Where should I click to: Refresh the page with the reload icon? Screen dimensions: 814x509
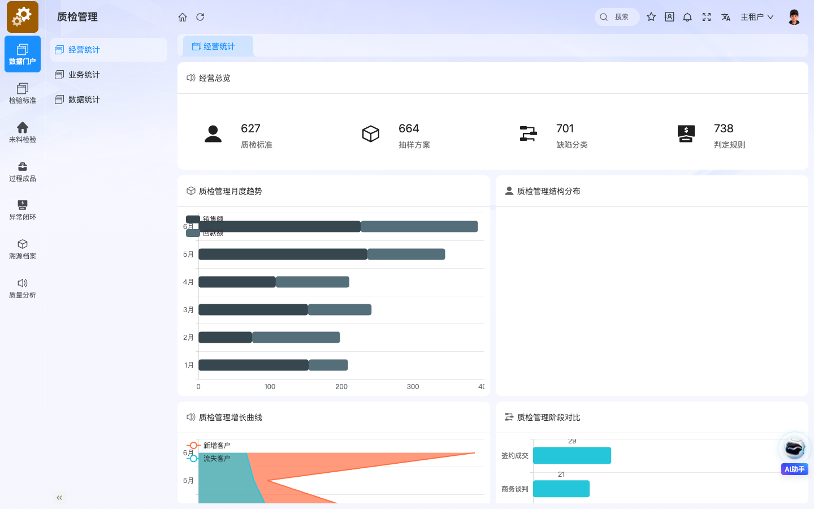click(200, 17)
